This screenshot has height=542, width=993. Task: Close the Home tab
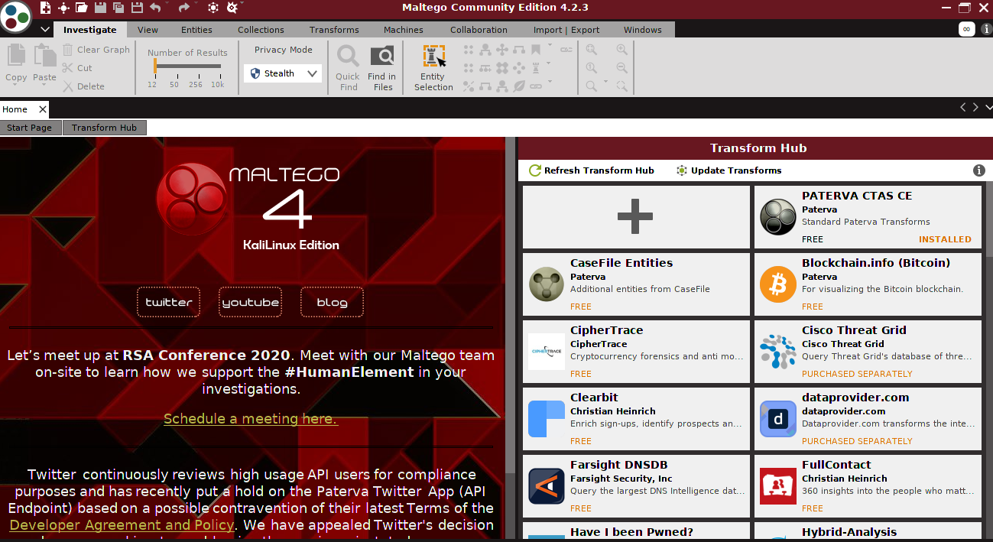(42, 109)
